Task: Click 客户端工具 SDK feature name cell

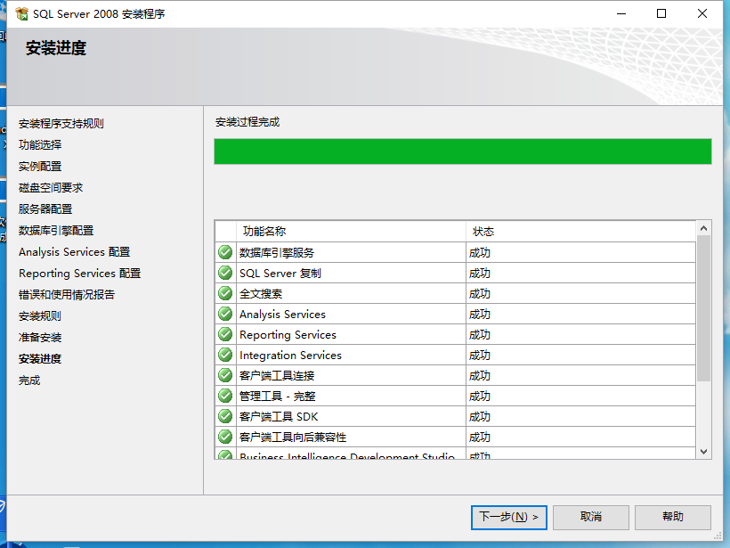Action: coord(351,417)
